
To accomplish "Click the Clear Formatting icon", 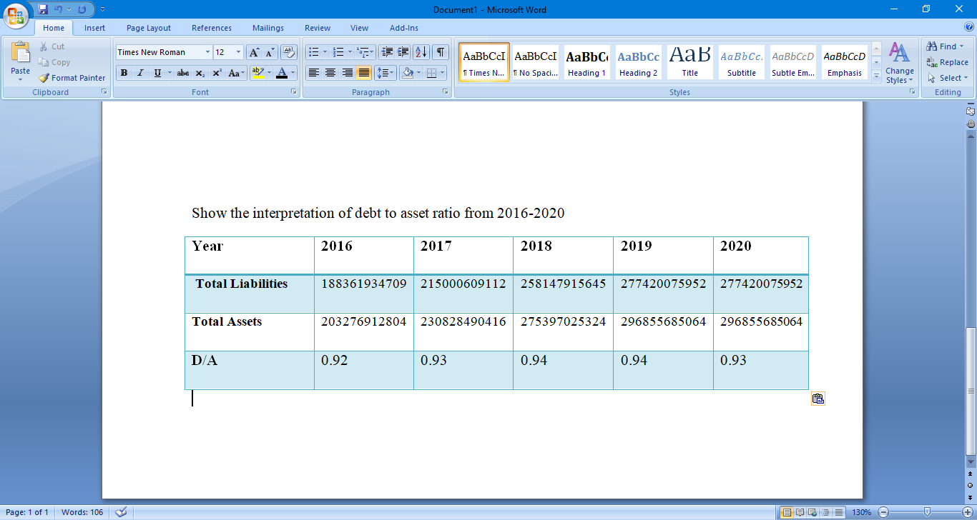I will [x=288, y=52].
